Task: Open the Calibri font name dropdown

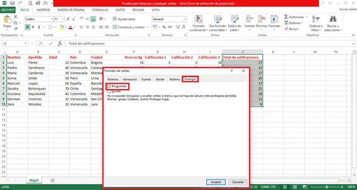Action: pyautogui.click(x=52, y=19)
